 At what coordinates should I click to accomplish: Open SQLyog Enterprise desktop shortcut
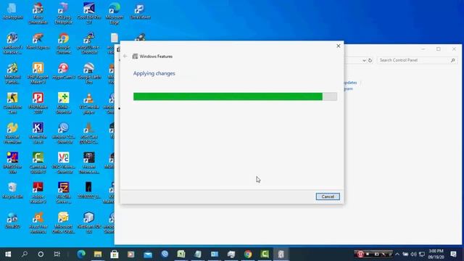63,13
